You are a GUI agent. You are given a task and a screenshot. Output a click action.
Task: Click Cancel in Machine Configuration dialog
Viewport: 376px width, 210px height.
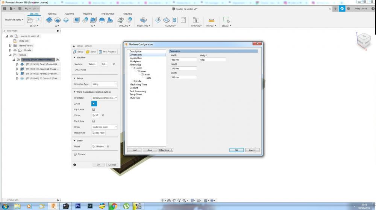(252, 150)
